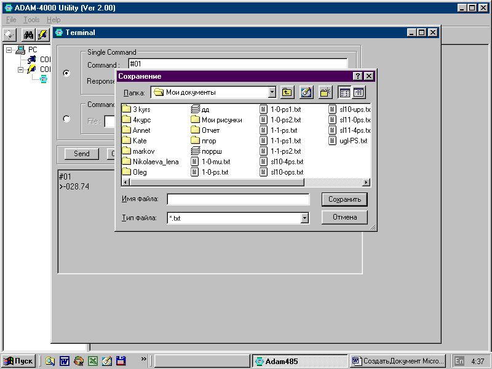Launch Word from the quick launch bar
The width and height of the screenshot is (492, 369).
tap(65, 361)
